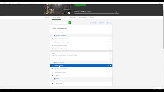Click the course content search field
The image size is (164, 92).
point(59,23)
